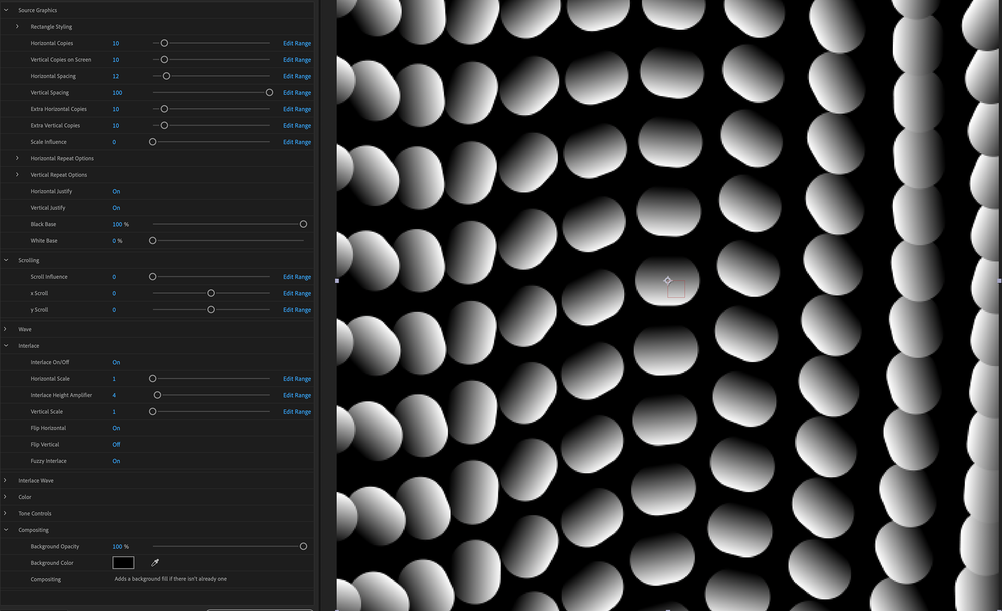Collapse the Interlace section
The height and width of the screenshot is (611, 1002).
[x=6, y=345]
